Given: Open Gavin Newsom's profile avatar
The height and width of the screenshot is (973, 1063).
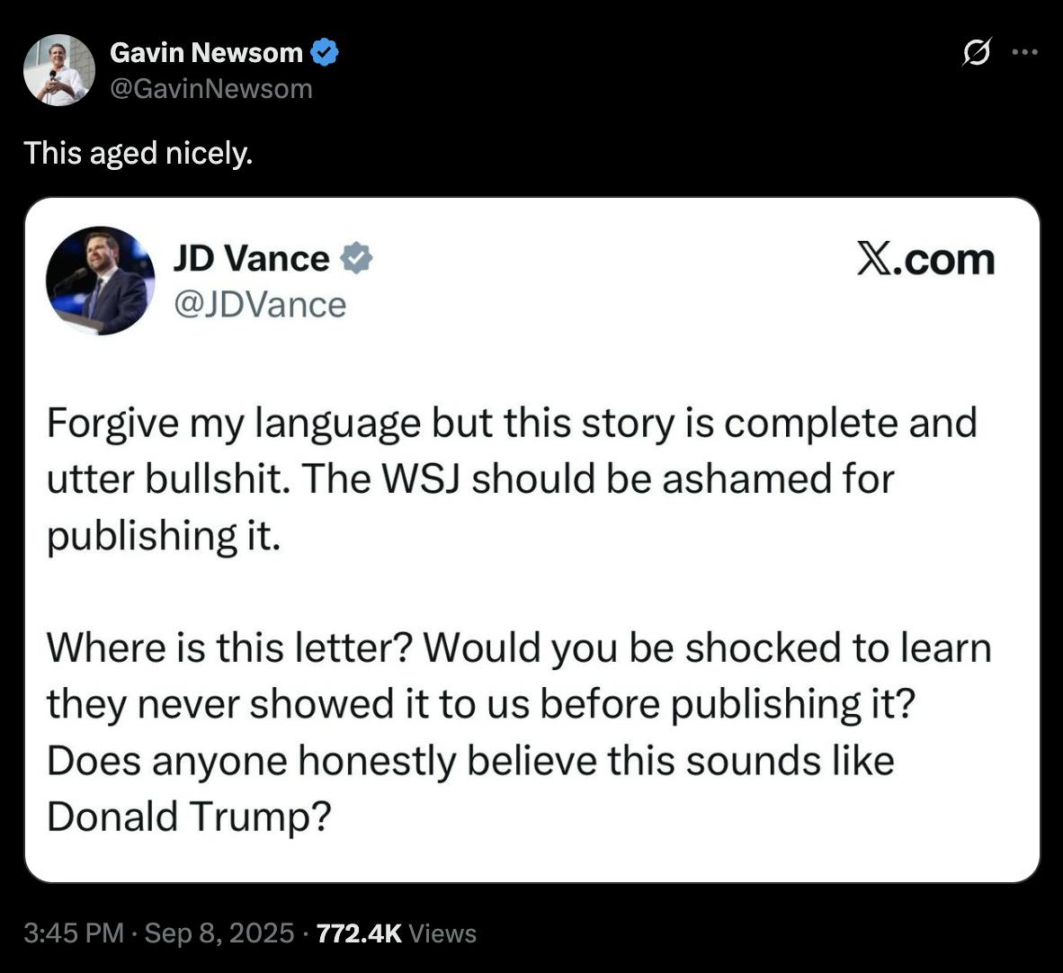Looking at the screenshot, I should (59, 70).
